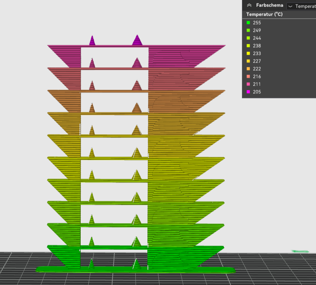The image size is (316, 285).
Task: Click the pink 211 °C color swatch
Action: click(248, 84)
